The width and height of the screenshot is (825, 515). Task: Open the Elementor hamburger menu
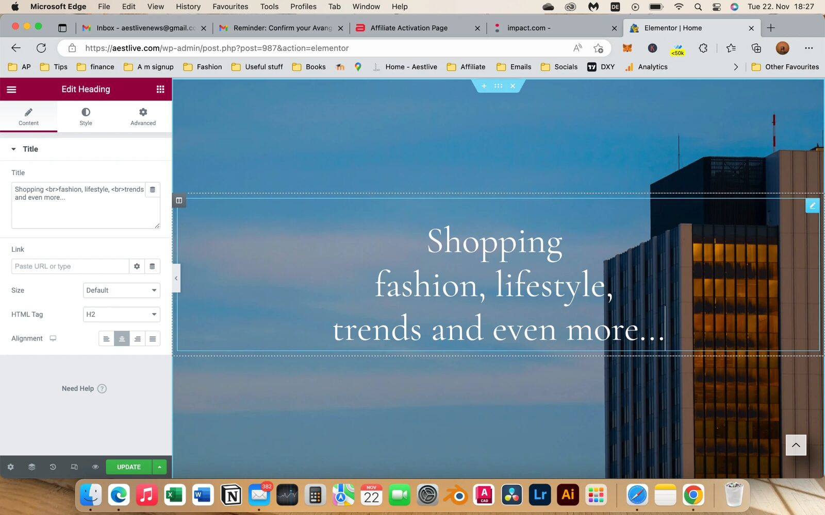pyautogui.click(x=11, y=89)
